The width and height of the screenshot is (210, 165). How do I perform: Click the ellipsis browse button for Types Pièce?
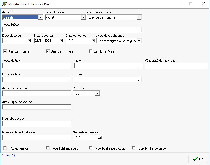pos(139,30)
